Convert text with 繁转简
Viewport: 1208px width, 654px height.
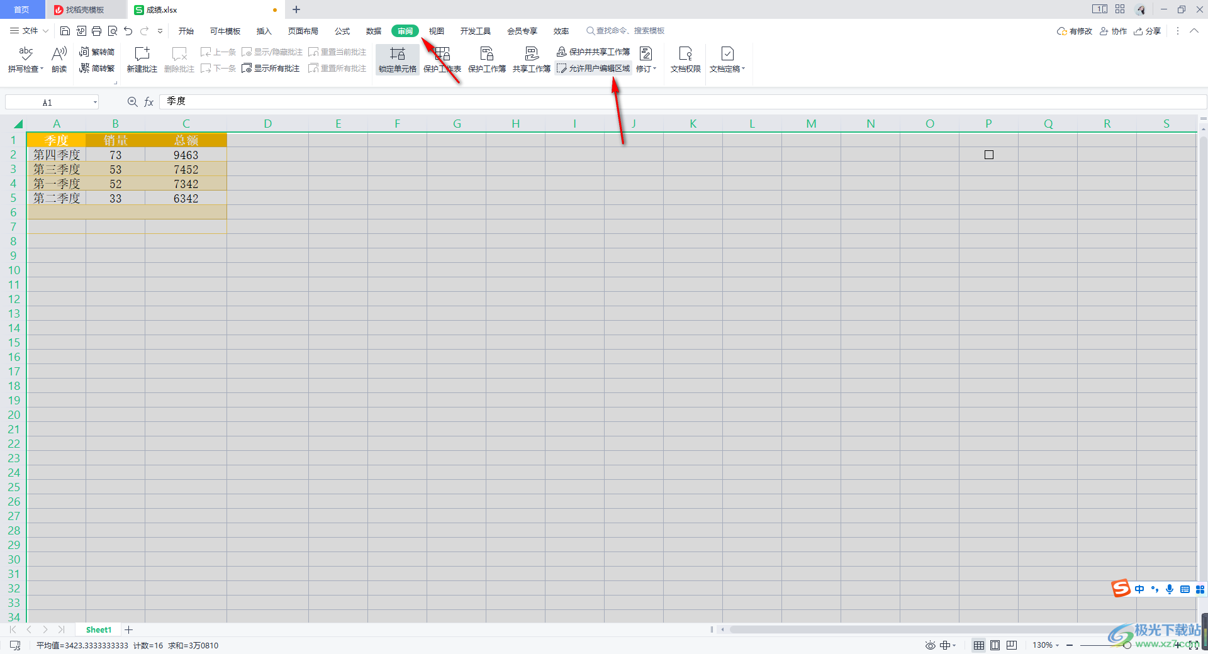tap(97, 52)
